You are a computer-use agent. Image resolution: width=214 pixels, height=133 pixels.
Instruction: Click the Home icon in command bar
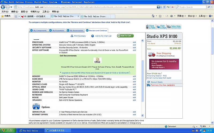point(153,16)
